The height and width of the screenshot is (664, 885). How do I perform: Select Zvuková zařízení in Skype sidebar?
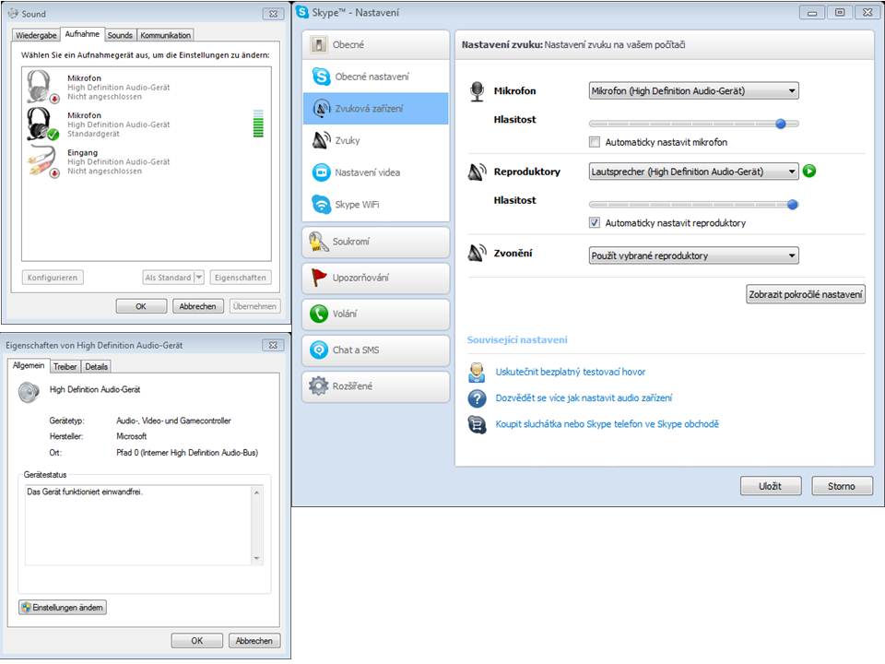pyautogui.click(x=376, y=109)
